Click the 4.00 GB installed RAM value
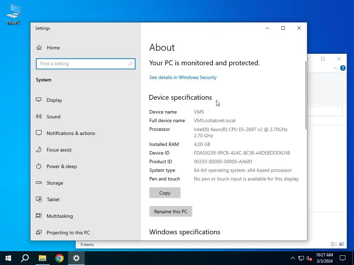354x265 pixels. (x=202, y=144)
